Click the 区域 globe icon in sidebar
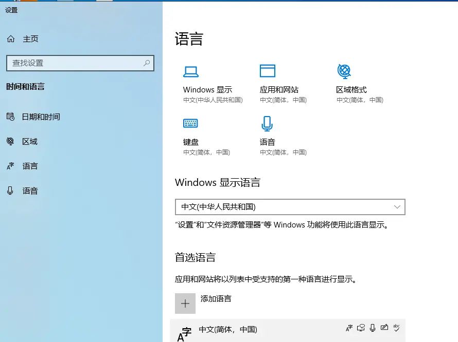The height and width of the screenshot is (342, 458). (x=10, y=141)
